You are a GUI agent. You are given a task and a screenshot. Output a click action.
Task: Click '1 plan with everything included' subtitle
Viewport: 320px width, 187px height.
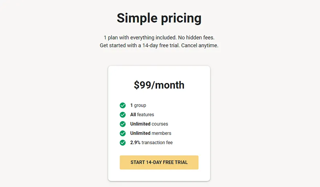140,37
